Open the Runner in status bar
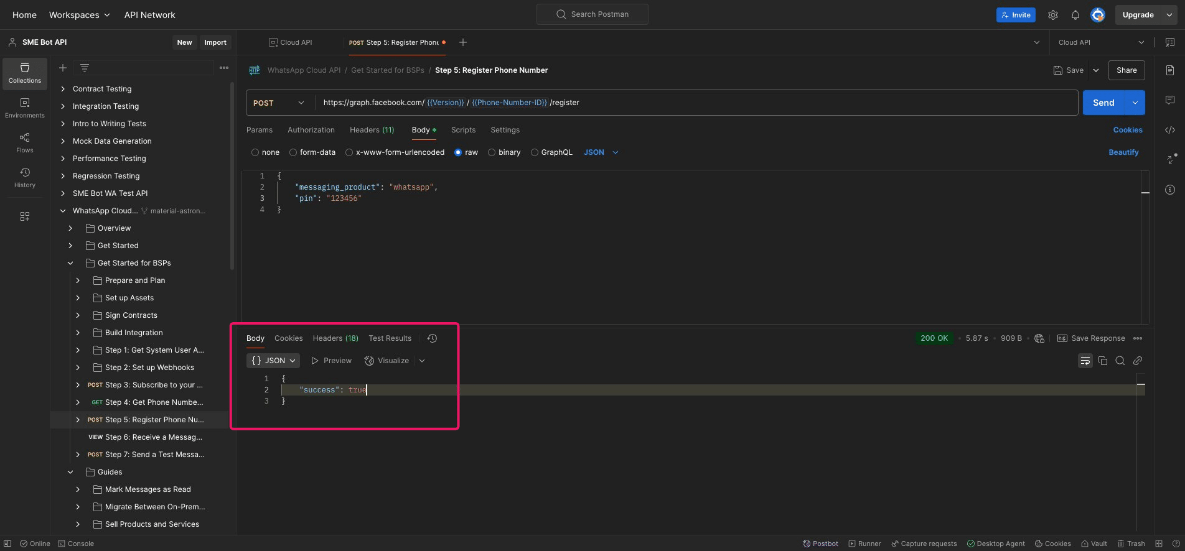1185x551 pixels. pyautogui.click(x=865, y=544)
